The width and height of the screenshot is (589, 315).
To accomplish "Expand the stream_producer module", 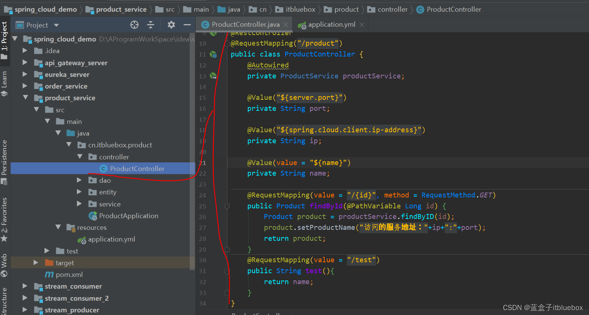I will click(25, 310).
